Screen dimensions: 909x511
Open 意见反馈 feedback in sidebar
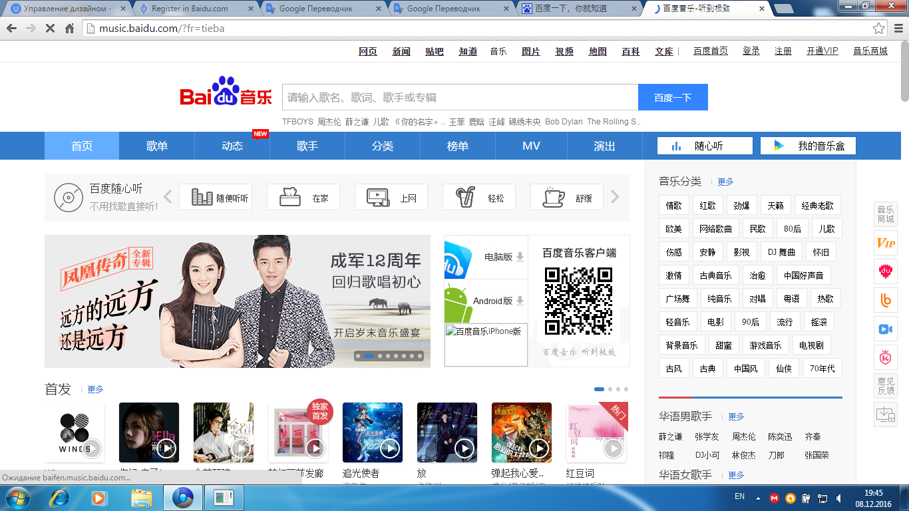886,386
